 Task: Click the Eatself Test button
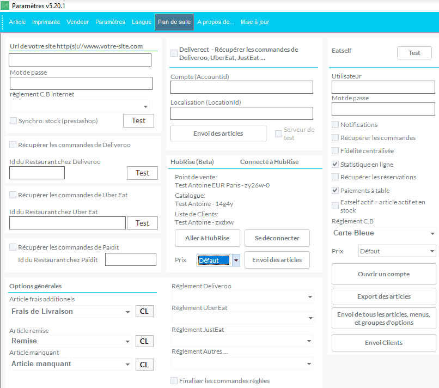tap(414, 53)
